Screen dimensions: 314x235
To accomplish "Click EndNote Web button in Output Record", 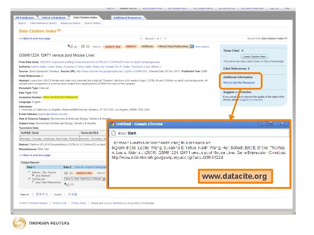I will click(84, 173).
